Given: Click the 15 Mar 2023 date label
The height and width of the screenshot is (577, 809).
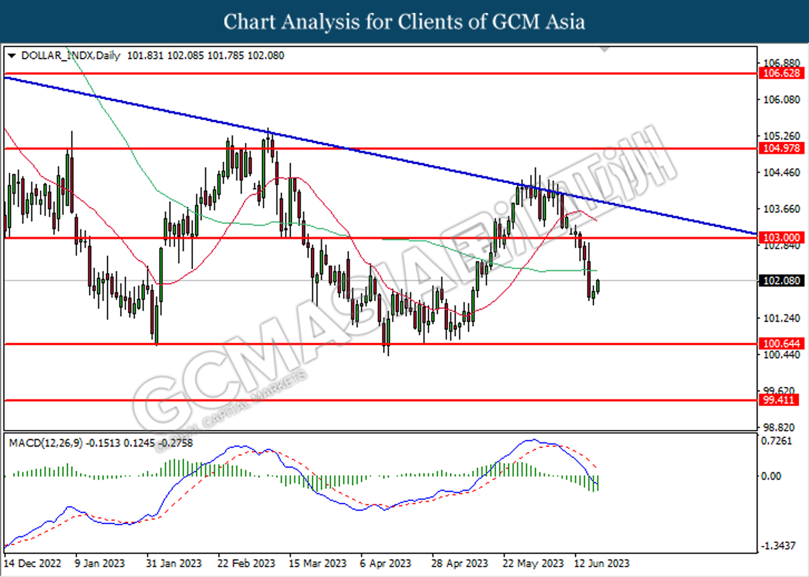Looking at the screenshot, I should [318, 564].
